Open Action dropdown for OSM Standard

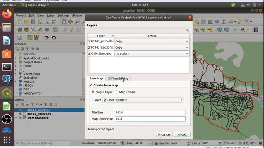152,53
